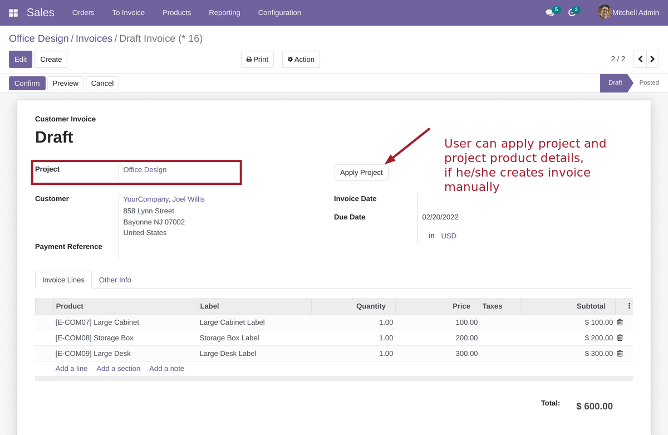Remove Storage Box line using trash icon
Image resolution: width=668 pixels, height=435 pixels.
coord(620,338)
